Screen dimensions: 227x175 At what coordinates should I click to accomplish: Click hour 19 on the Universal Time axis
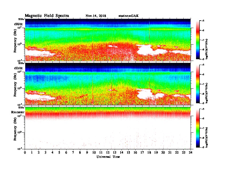pyautogui.click(x=156, y=153)
